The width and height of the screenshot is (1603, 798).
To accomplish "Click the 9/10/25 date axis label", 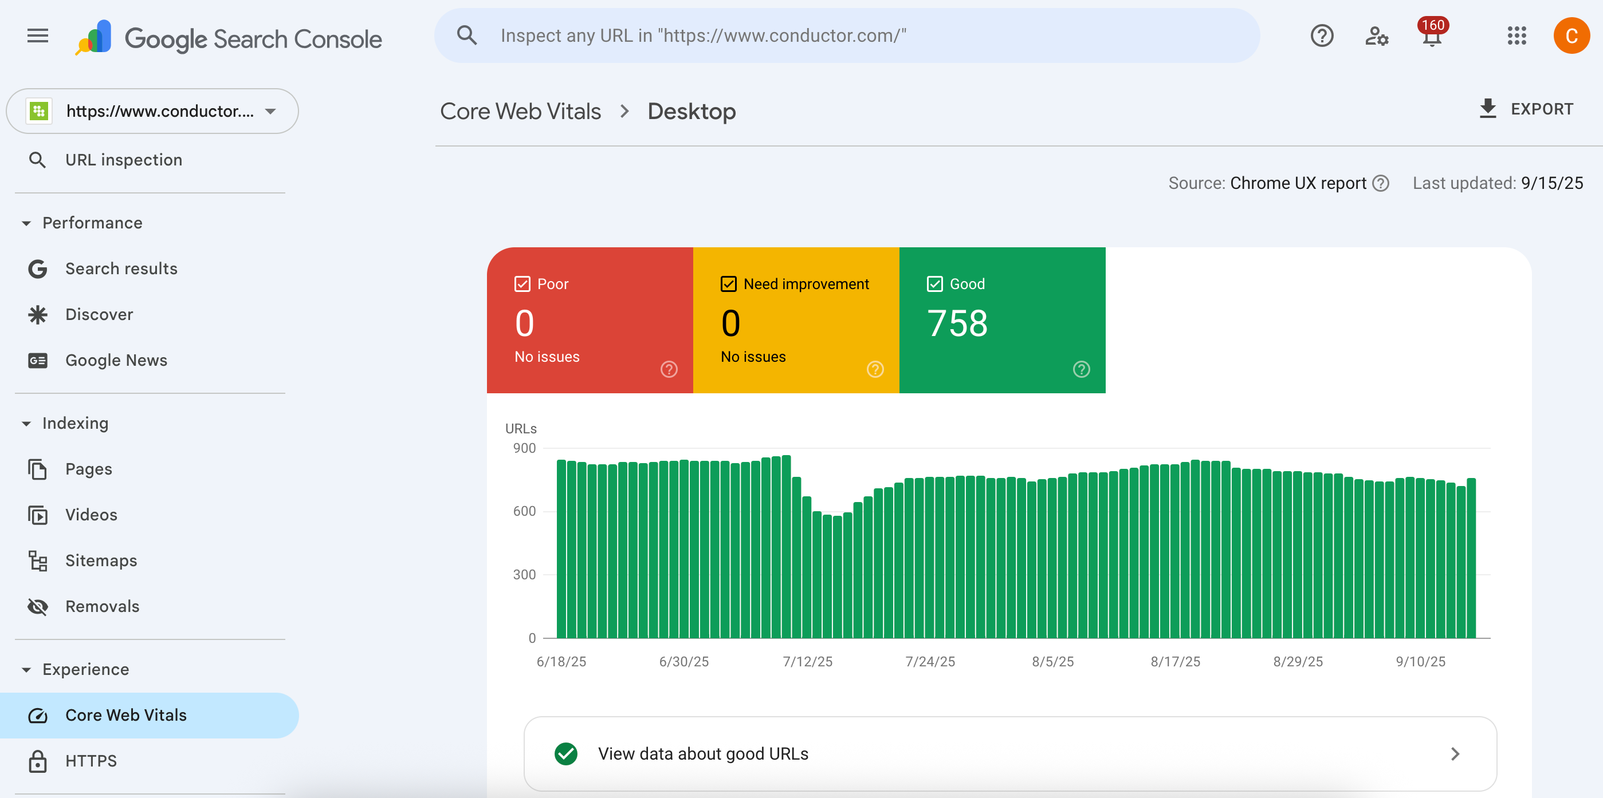I will 1420,661.
